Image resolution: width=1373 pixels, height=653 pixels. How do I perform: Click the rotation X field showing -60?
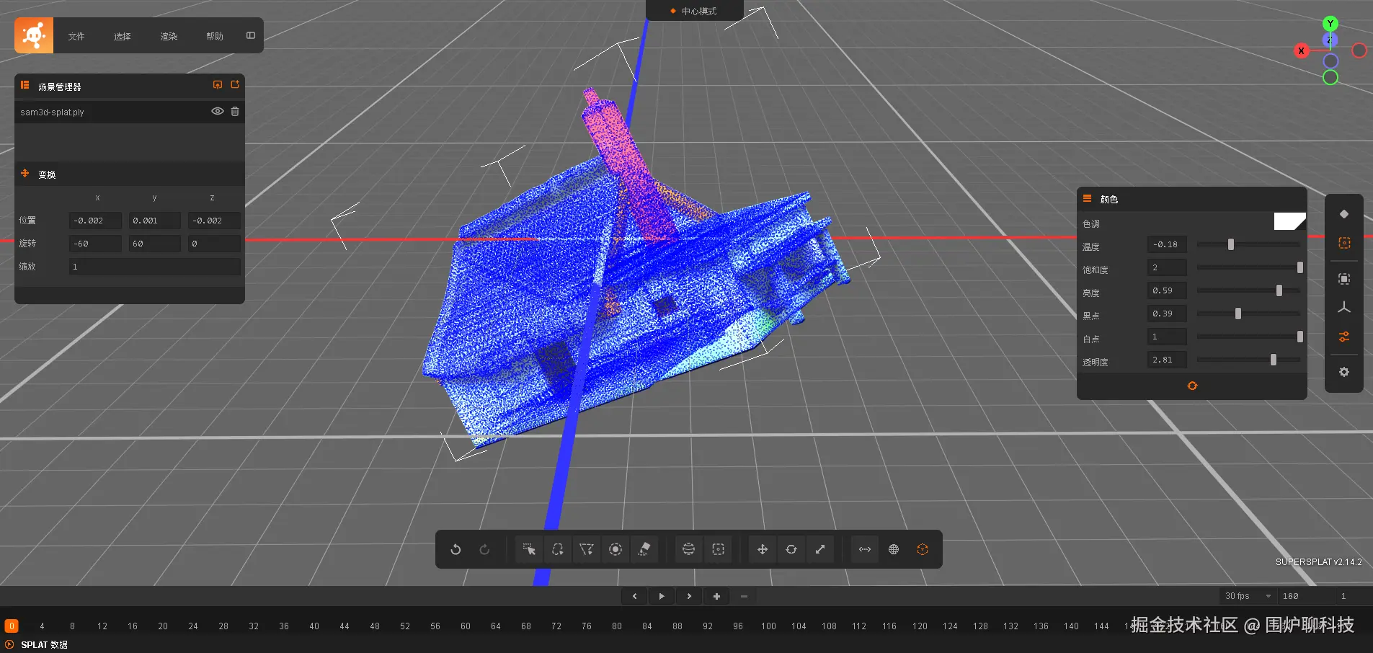pos(95,244)
